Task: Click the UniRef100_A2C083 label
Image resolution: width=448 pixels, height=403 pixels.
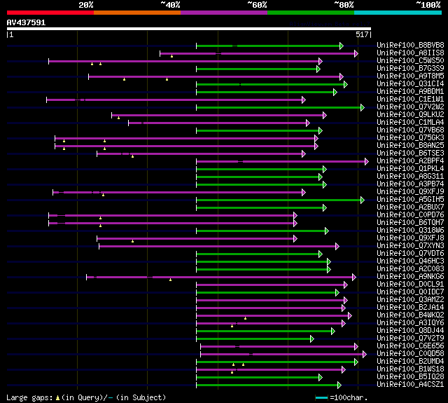Action: [x=410, y=269]
